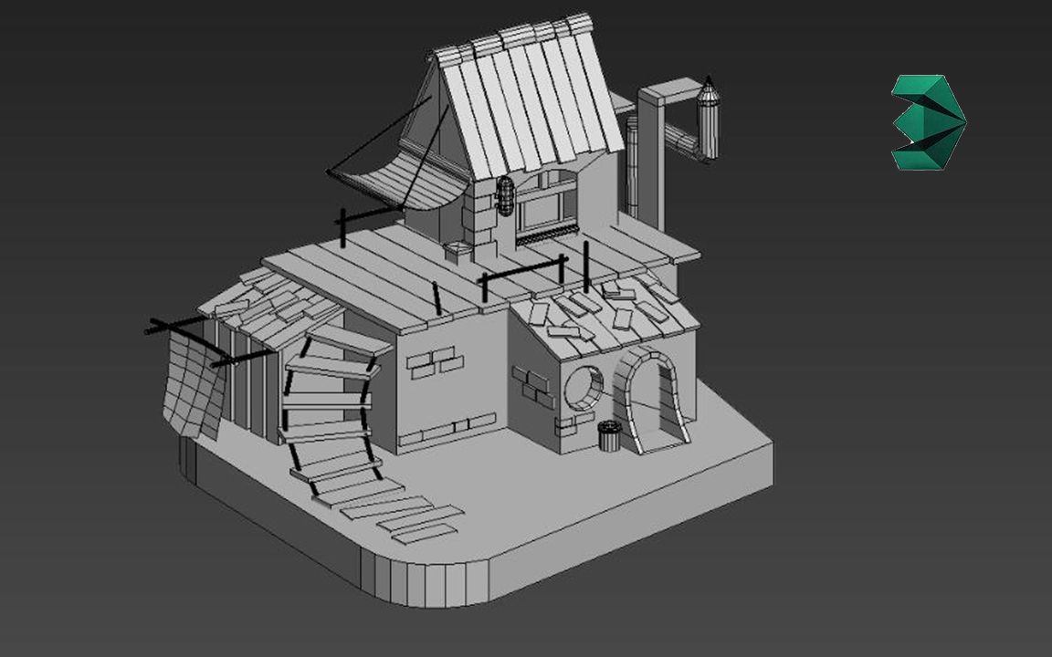Click the green 3ds Max logo
Viewport: 1052px width, 657px height.
(x=929, y=122)
